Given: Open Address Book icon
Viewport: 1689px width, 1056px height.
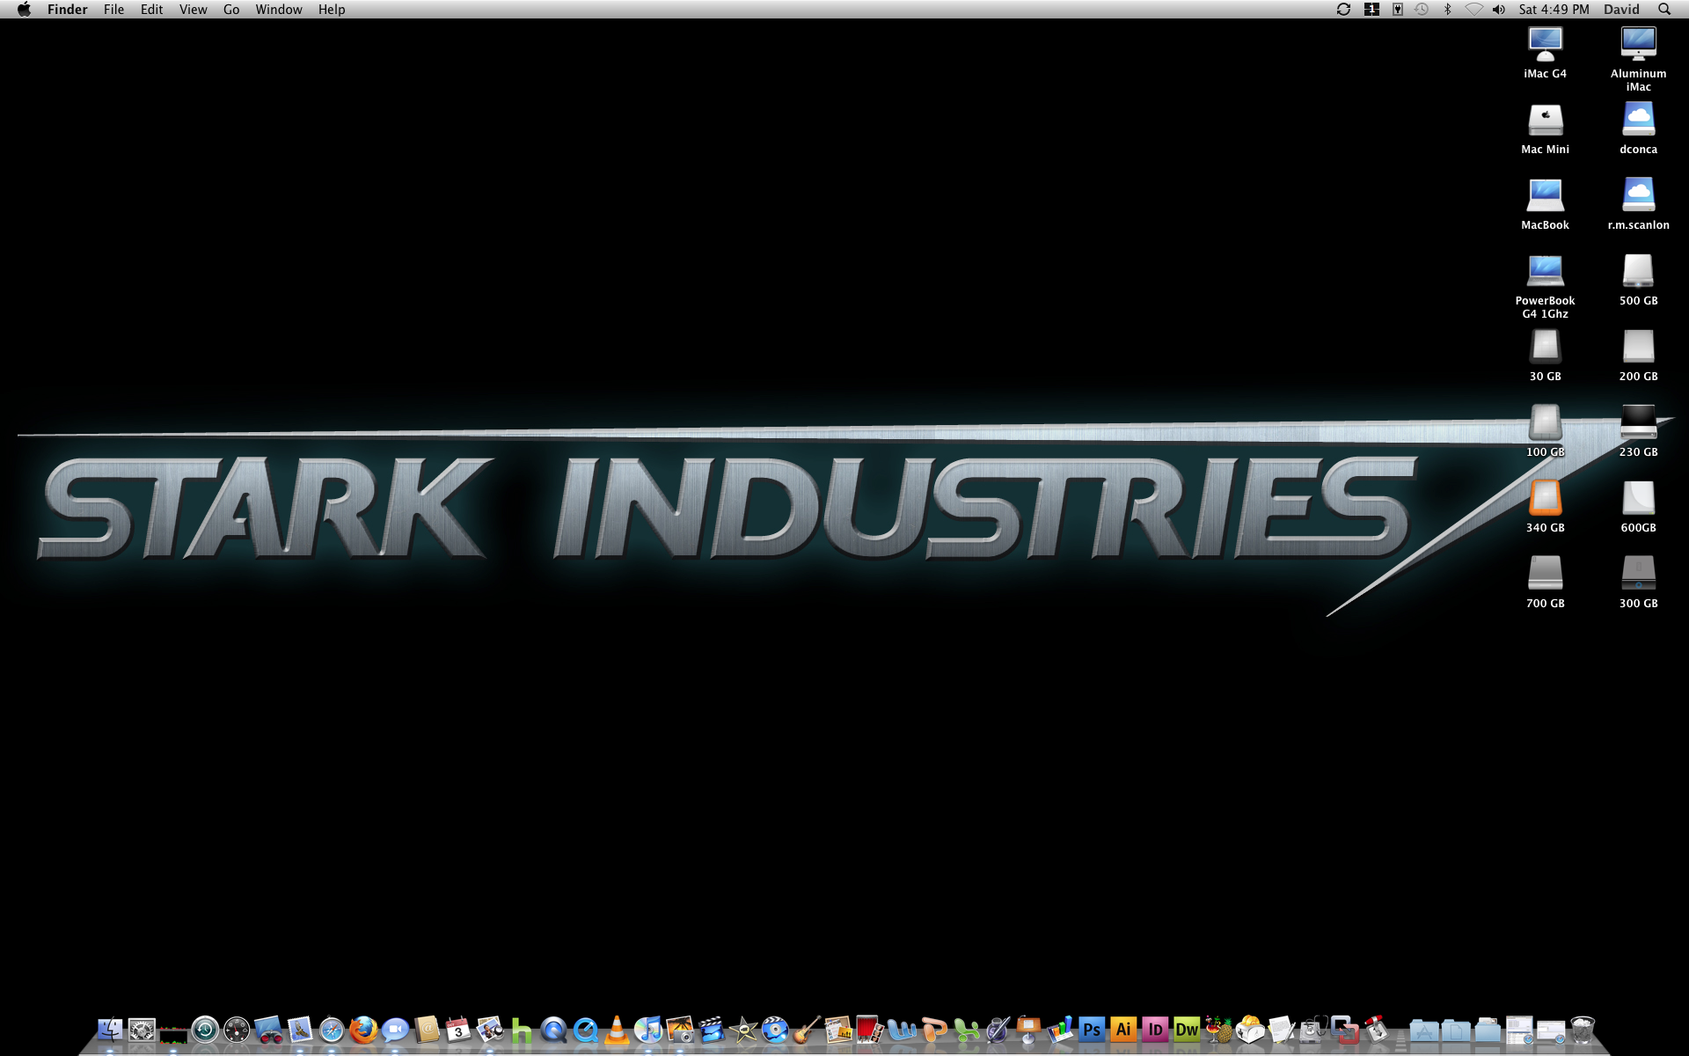Looking at the screenshot, I should (x=427, y=1029).
